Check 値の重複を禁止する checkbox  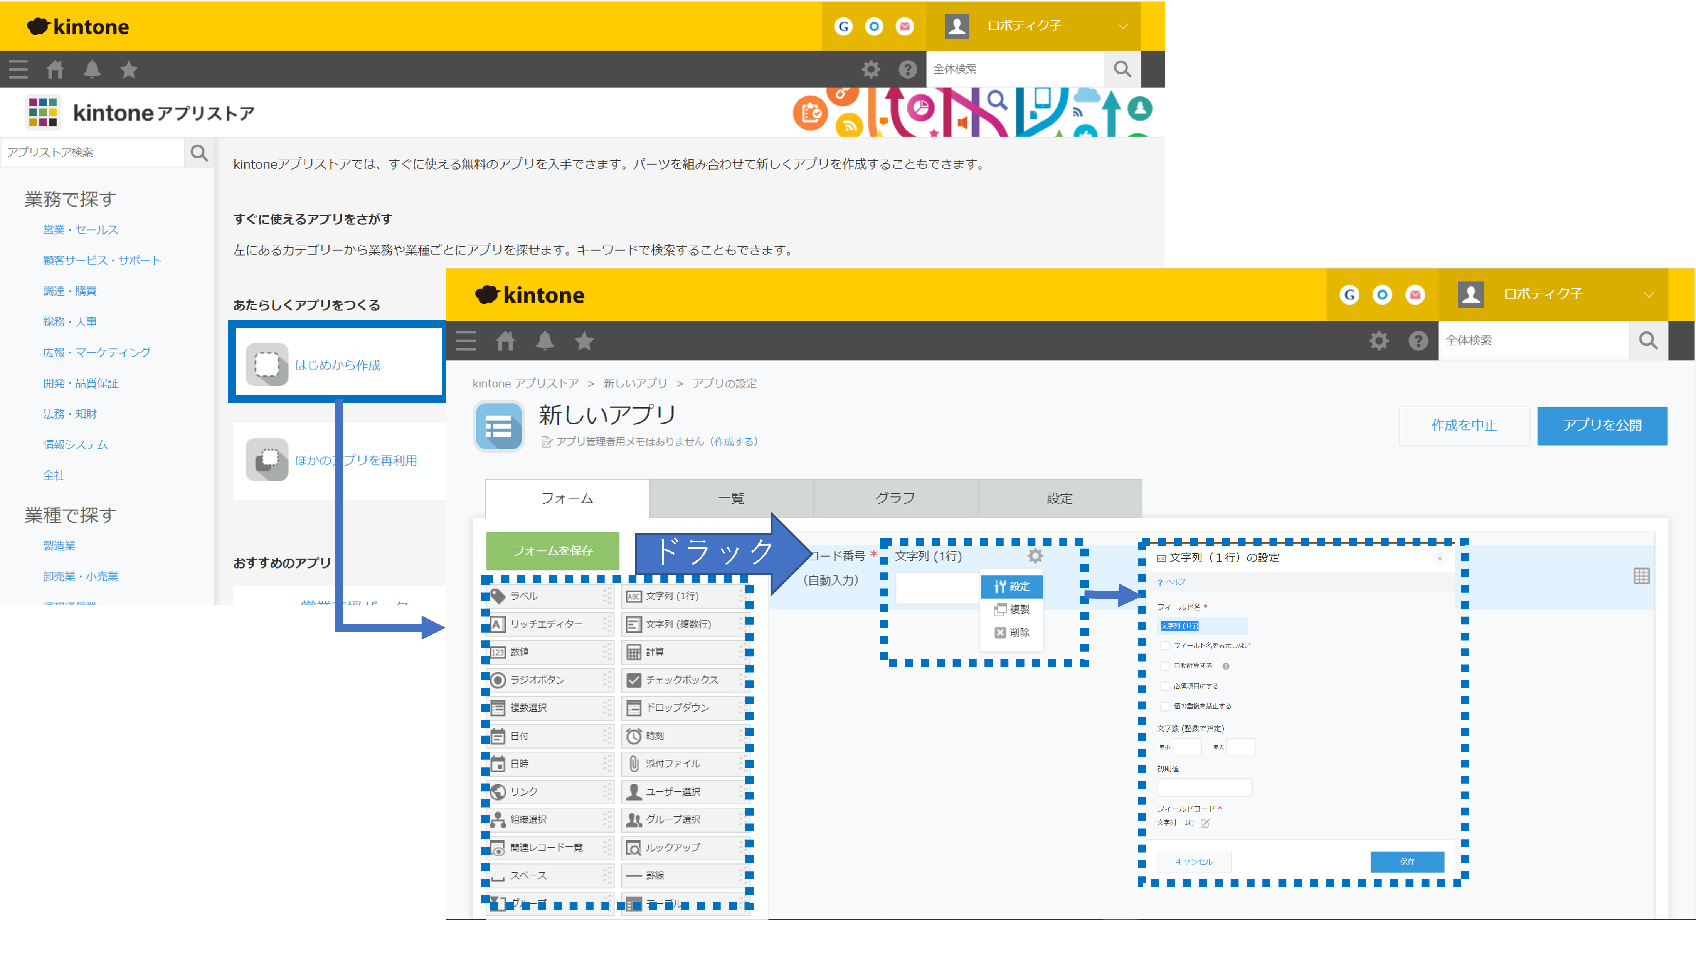1165,707
